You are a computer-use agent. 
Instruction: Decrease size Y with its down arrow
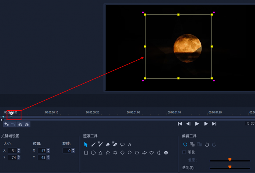pyautogui.click(x=19, y=158)
